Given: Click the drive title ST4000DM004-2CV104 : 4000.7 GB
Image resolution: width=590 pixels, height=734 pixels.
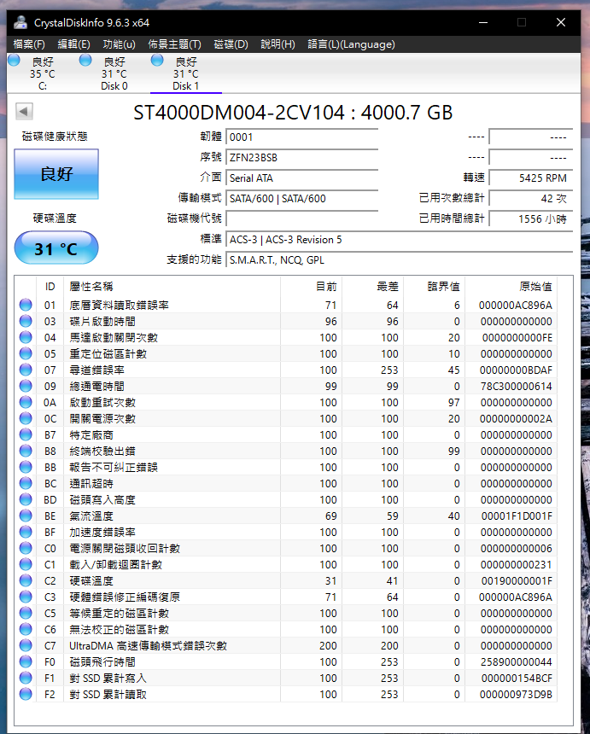Looking at the screenshot, I should tap(293, 113).
